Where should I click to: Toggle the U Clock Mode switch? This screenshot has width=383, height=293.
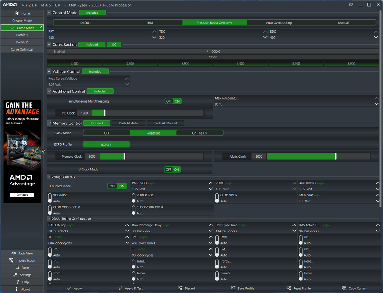coord(173,170)
